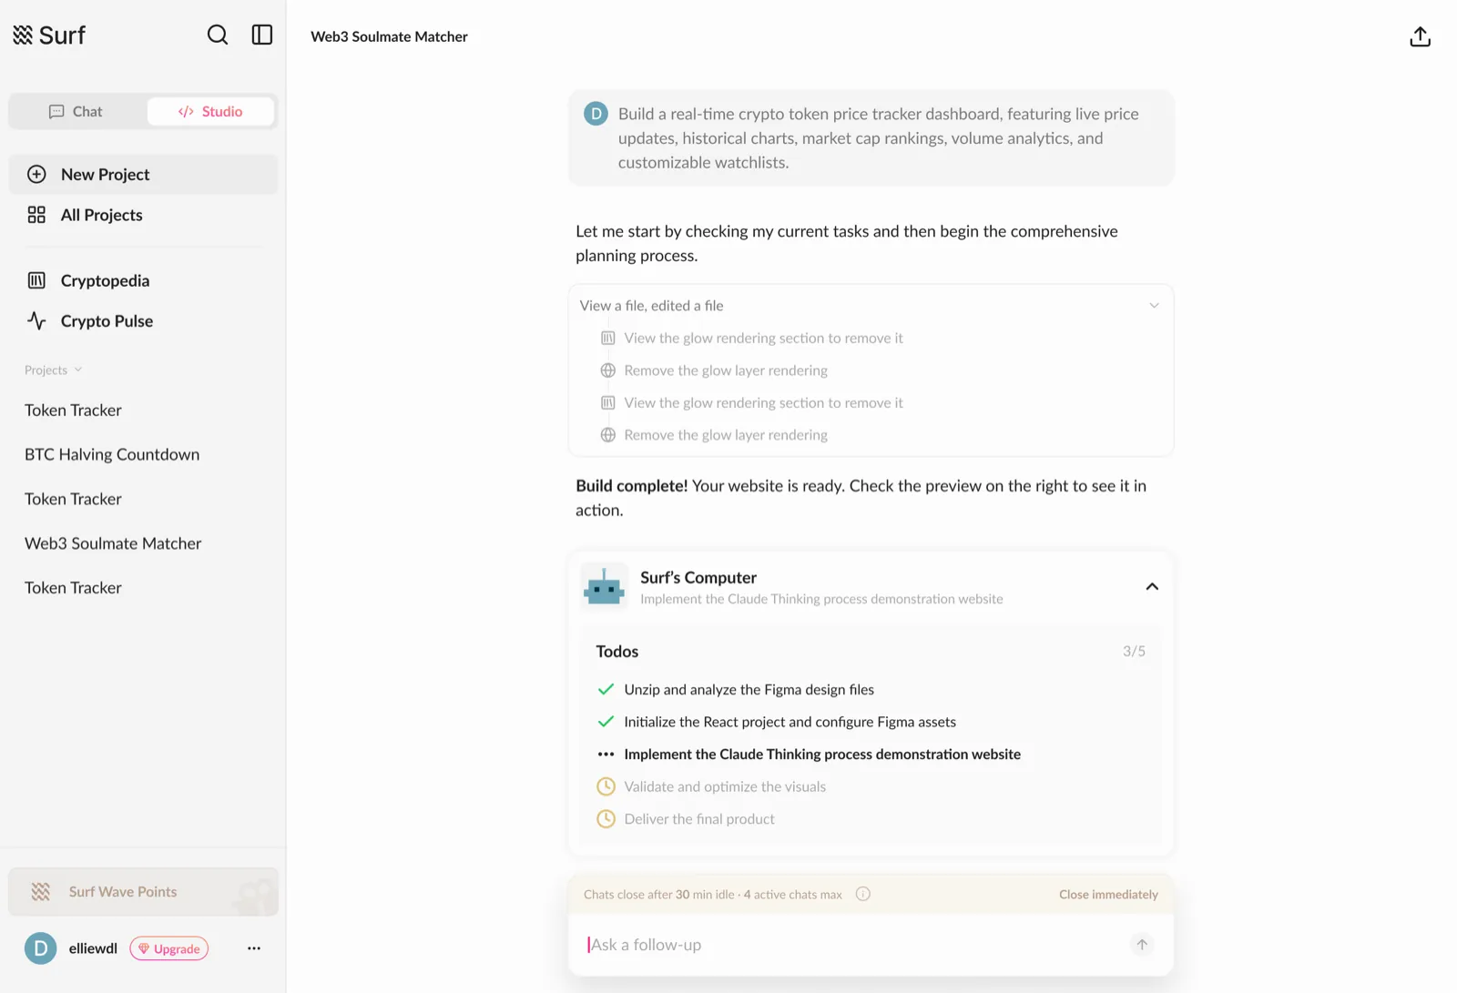Collapse the Projects list chevron
This screenshot has height=993, width=1457.
78,370
